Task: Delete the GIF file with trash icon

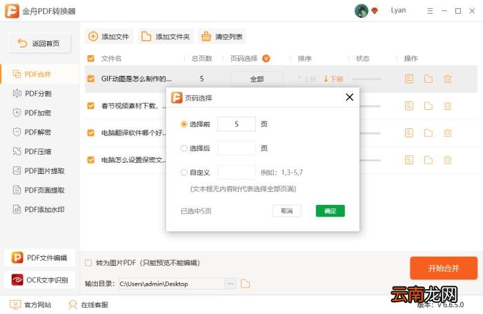Action: click(448, 79)
